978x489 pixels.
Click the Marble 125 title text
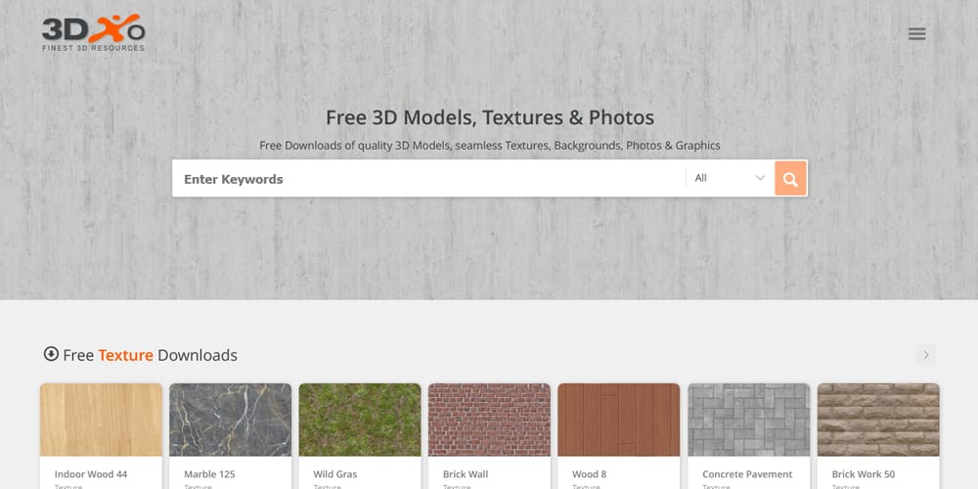tap(210, 474)
